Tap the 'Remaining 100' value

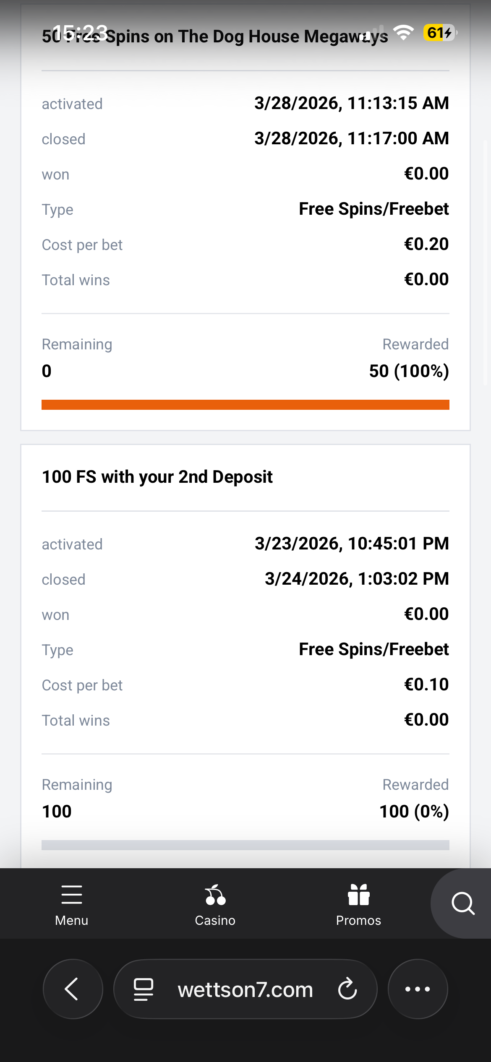(x=57, y=812)
